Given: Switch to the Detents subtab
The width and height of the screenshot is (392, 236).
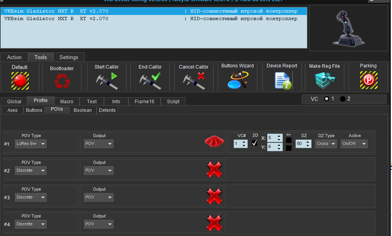Looking at the screenshot, I should pos(107,110).
